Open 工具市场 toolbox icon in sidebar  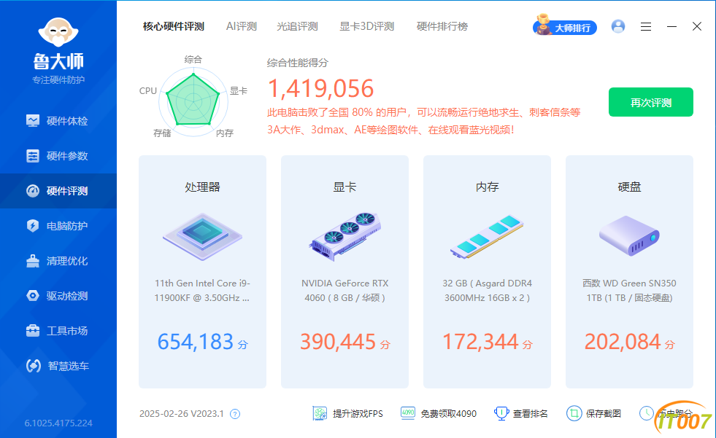pyautogui.click(x=33, y=330)
